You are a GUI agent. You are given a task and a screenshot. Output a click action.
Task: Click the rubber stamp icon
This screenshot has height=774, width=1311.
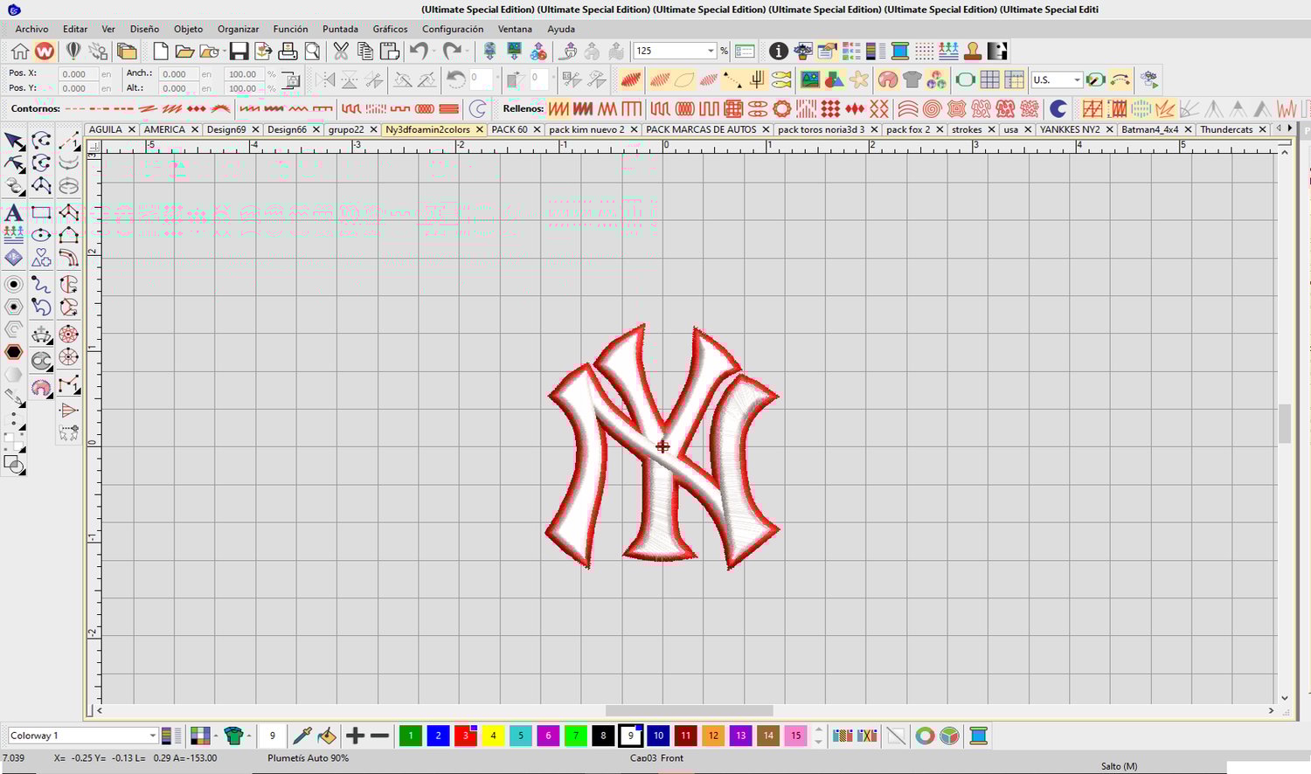973,51
